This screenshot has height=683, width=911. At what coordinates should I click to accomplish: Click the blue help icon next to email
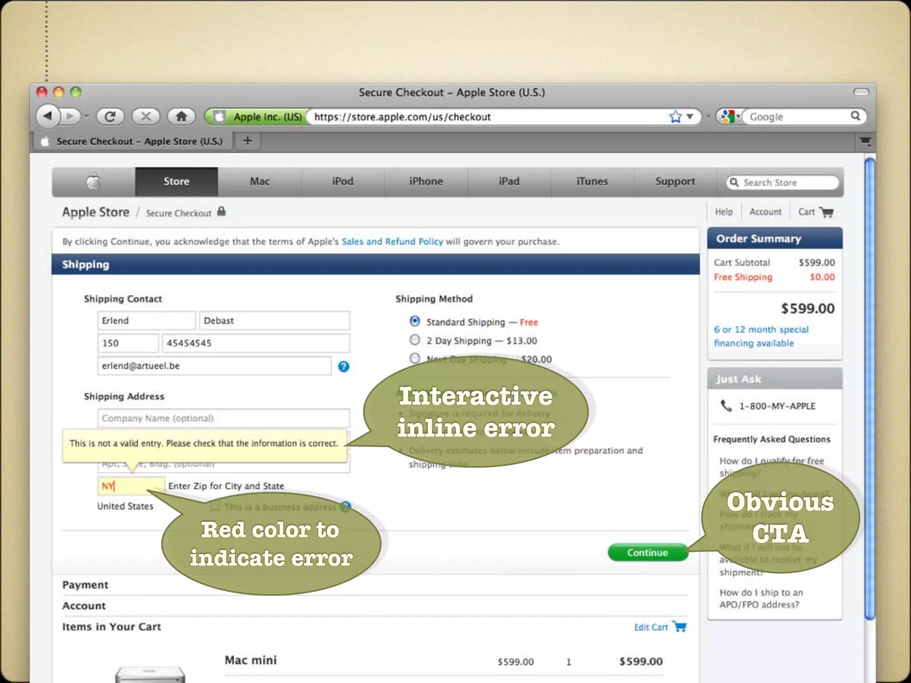pos(343,366)
